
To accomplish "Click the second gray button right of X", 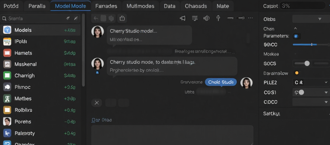I will point(124,103).
